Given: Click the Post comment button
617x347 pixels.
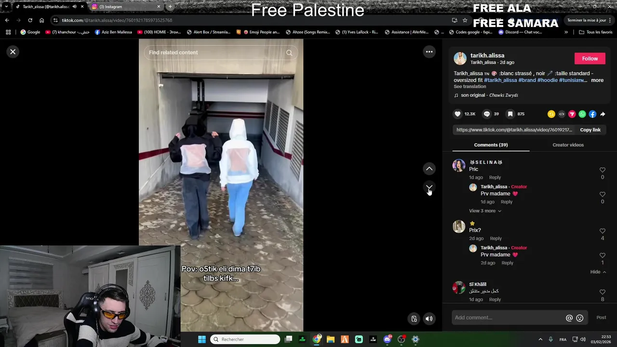Looking at the screenshot, I should [601, 318].
